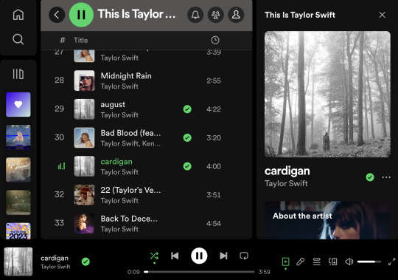Viewport: 398px width, 280px height.
Task: Toggle saved checkmark in bottom bar
Action: click(85, 262)
